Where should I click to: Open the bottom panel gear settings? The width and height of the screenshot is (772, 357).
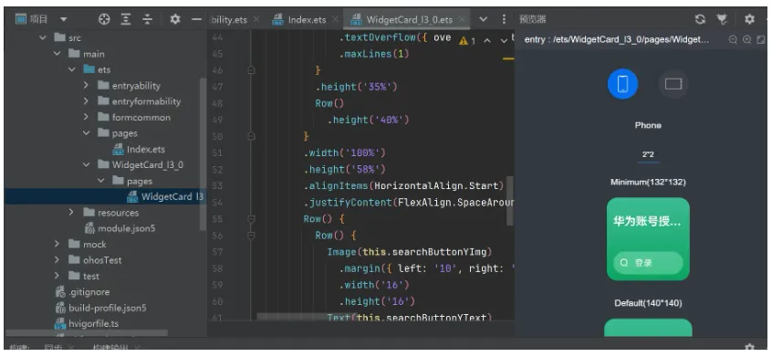[x=749, y=348]
